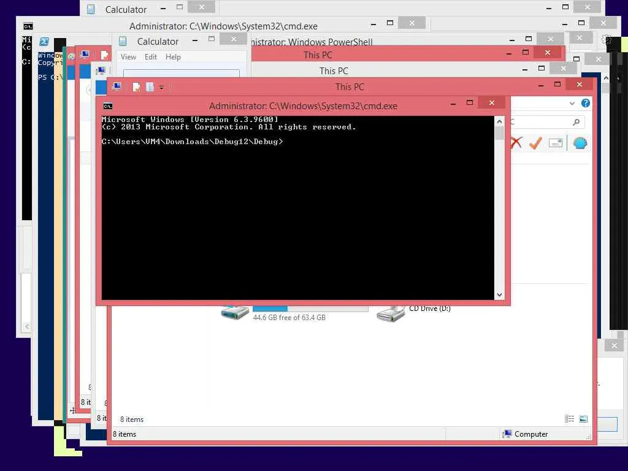Maximize the front This PC window
The image size is (628, 471).
(557, 84)
